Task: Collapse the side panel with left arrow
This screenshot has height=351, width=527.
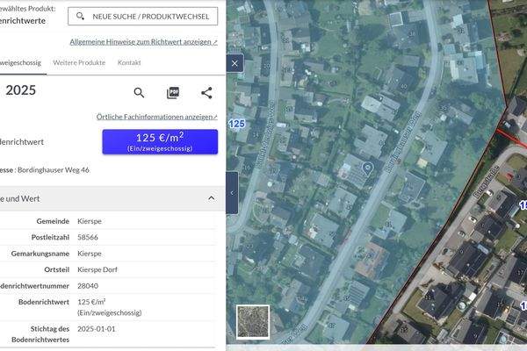Action: click(x=232, y=193)
